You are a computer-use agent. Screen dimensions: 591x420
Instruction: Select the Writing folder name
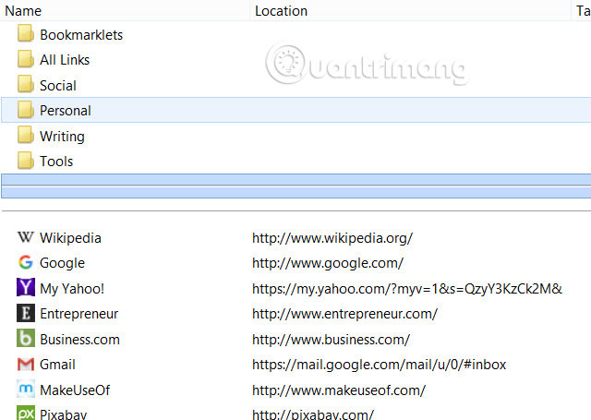pos(62,137)
